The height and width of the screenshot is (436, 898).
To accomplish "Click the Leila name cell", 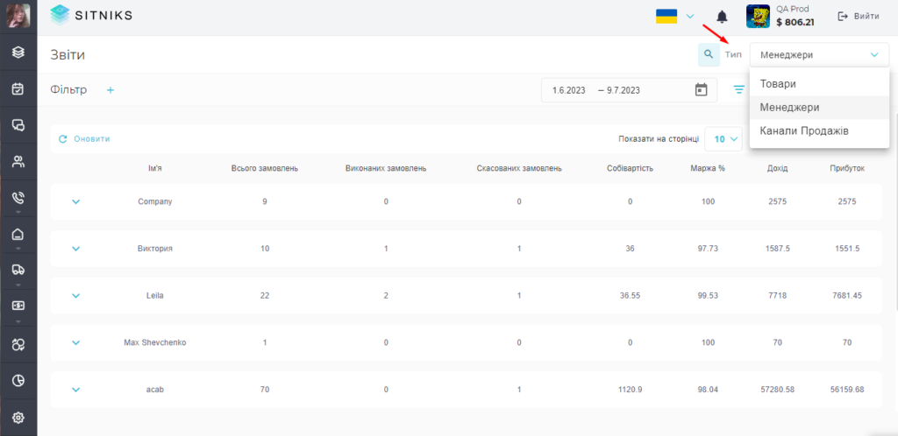I will point(155,295).
